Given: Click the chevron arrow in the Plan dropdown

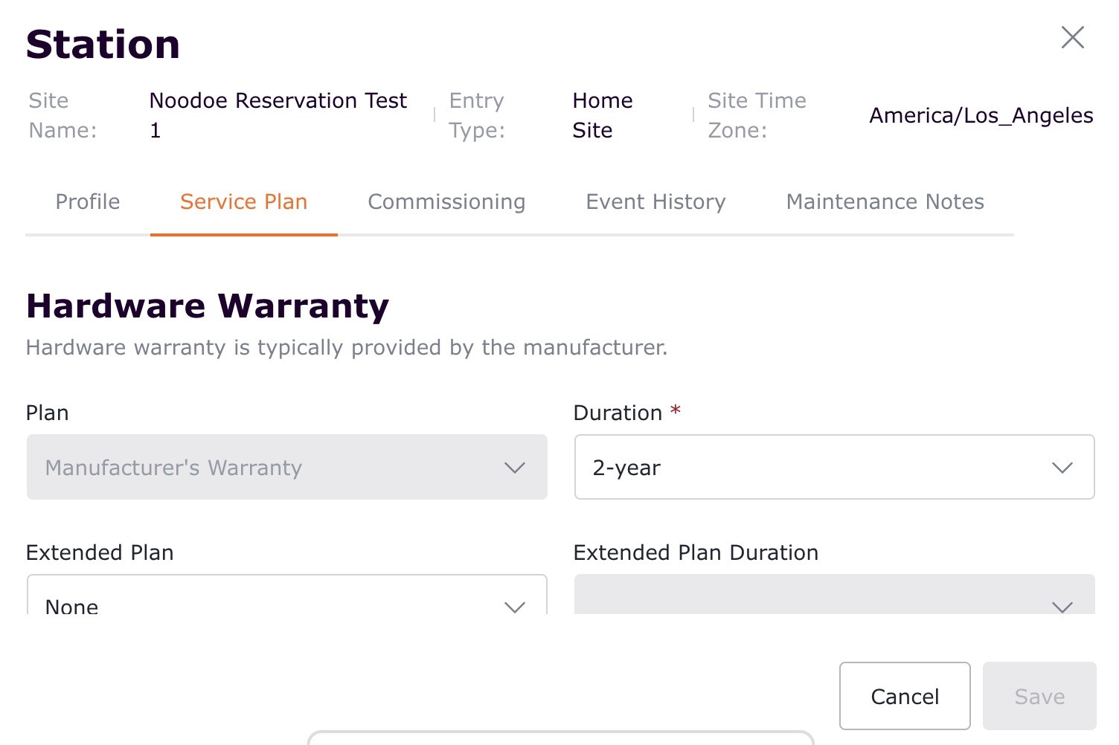Looking at the screenshot, I should click(x=515, y=468).
